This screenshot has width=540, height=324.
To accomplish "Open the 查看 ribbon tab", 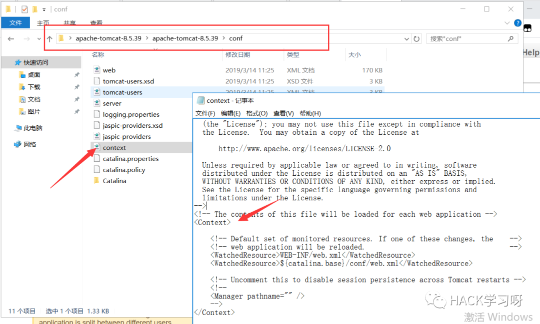I will coord(96,23).
